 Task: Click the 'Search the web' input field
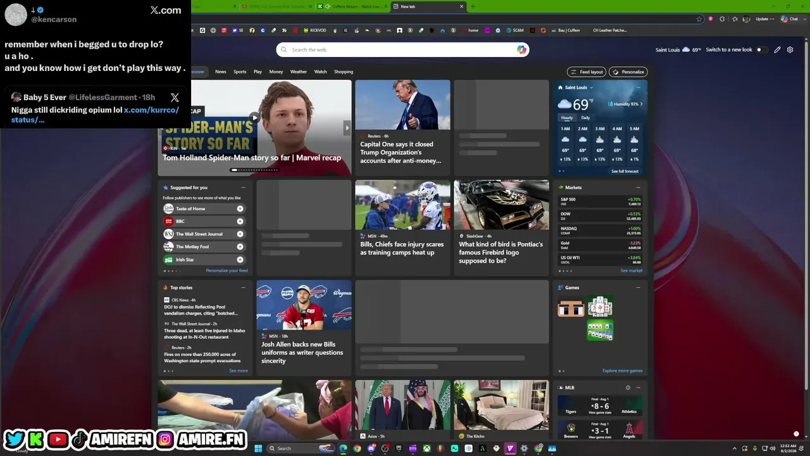pos(402,49)
